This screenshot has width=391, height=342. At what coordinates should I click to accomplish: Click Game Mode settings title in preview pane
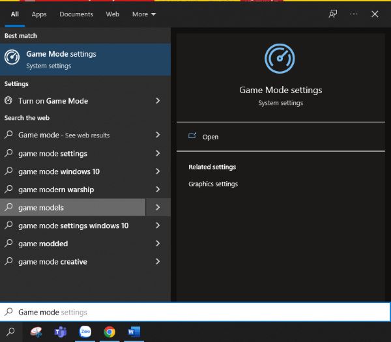tap(280, 90)
